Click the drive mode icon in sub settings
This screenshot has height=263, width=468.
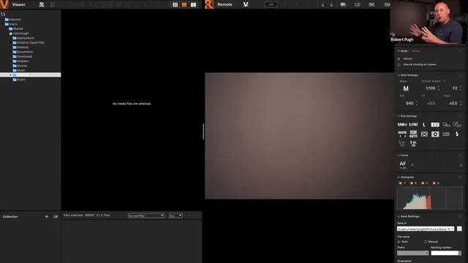pos(446,125)
